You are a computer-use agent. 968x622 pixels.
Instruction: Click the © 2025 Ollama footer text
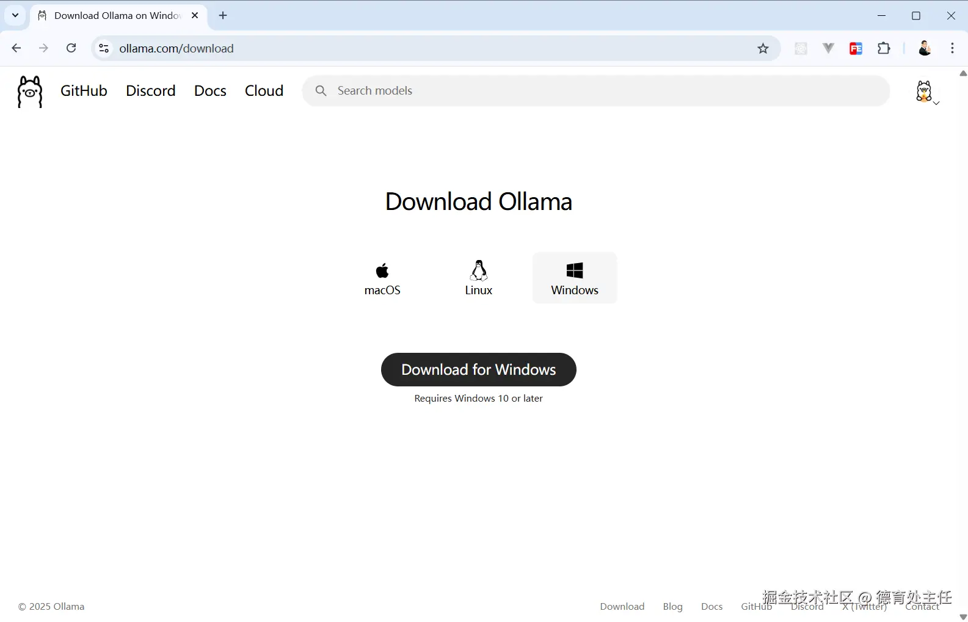[x=51, y=606]
